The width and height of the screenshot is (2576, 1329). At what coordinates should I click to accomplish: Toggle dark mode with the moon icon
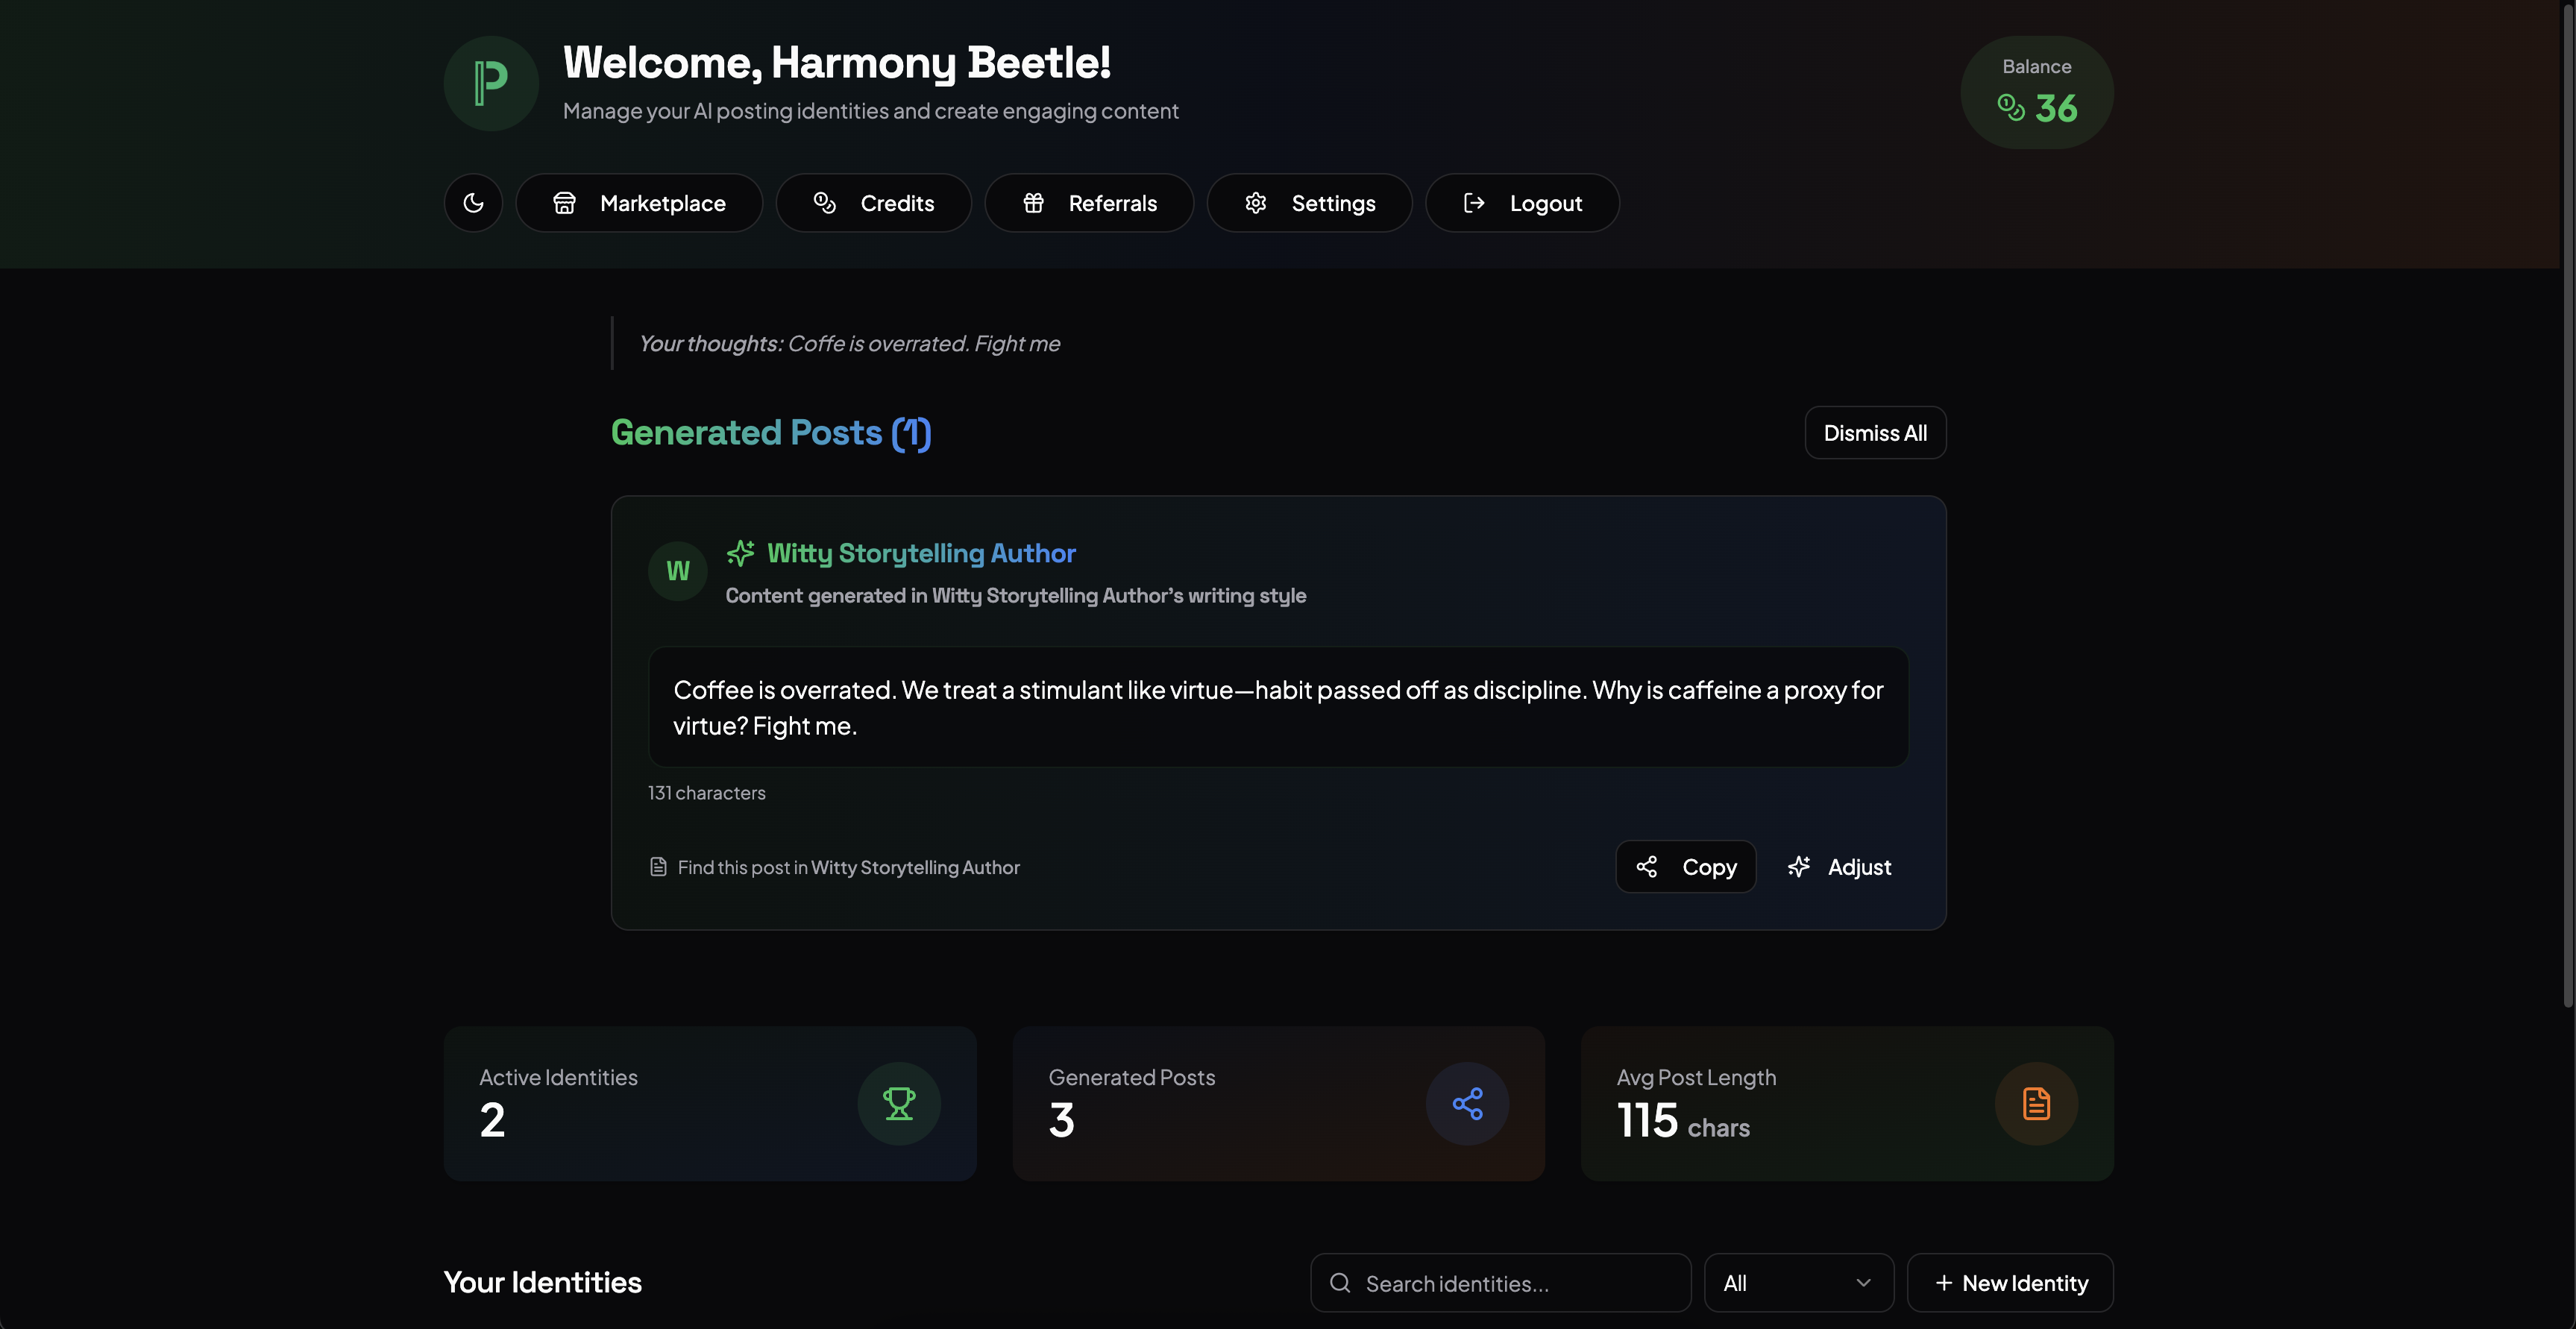473,202
